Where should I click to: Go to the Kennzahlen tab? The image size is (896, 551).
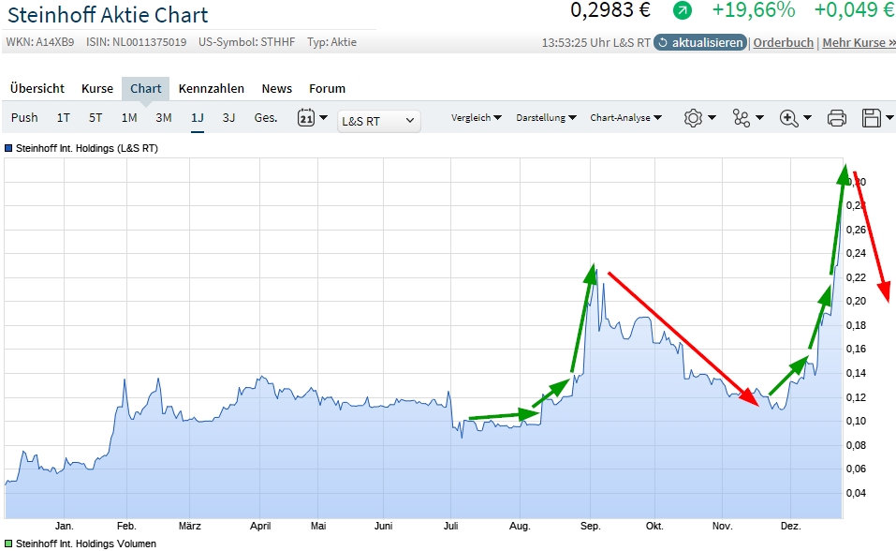(212, 89)
